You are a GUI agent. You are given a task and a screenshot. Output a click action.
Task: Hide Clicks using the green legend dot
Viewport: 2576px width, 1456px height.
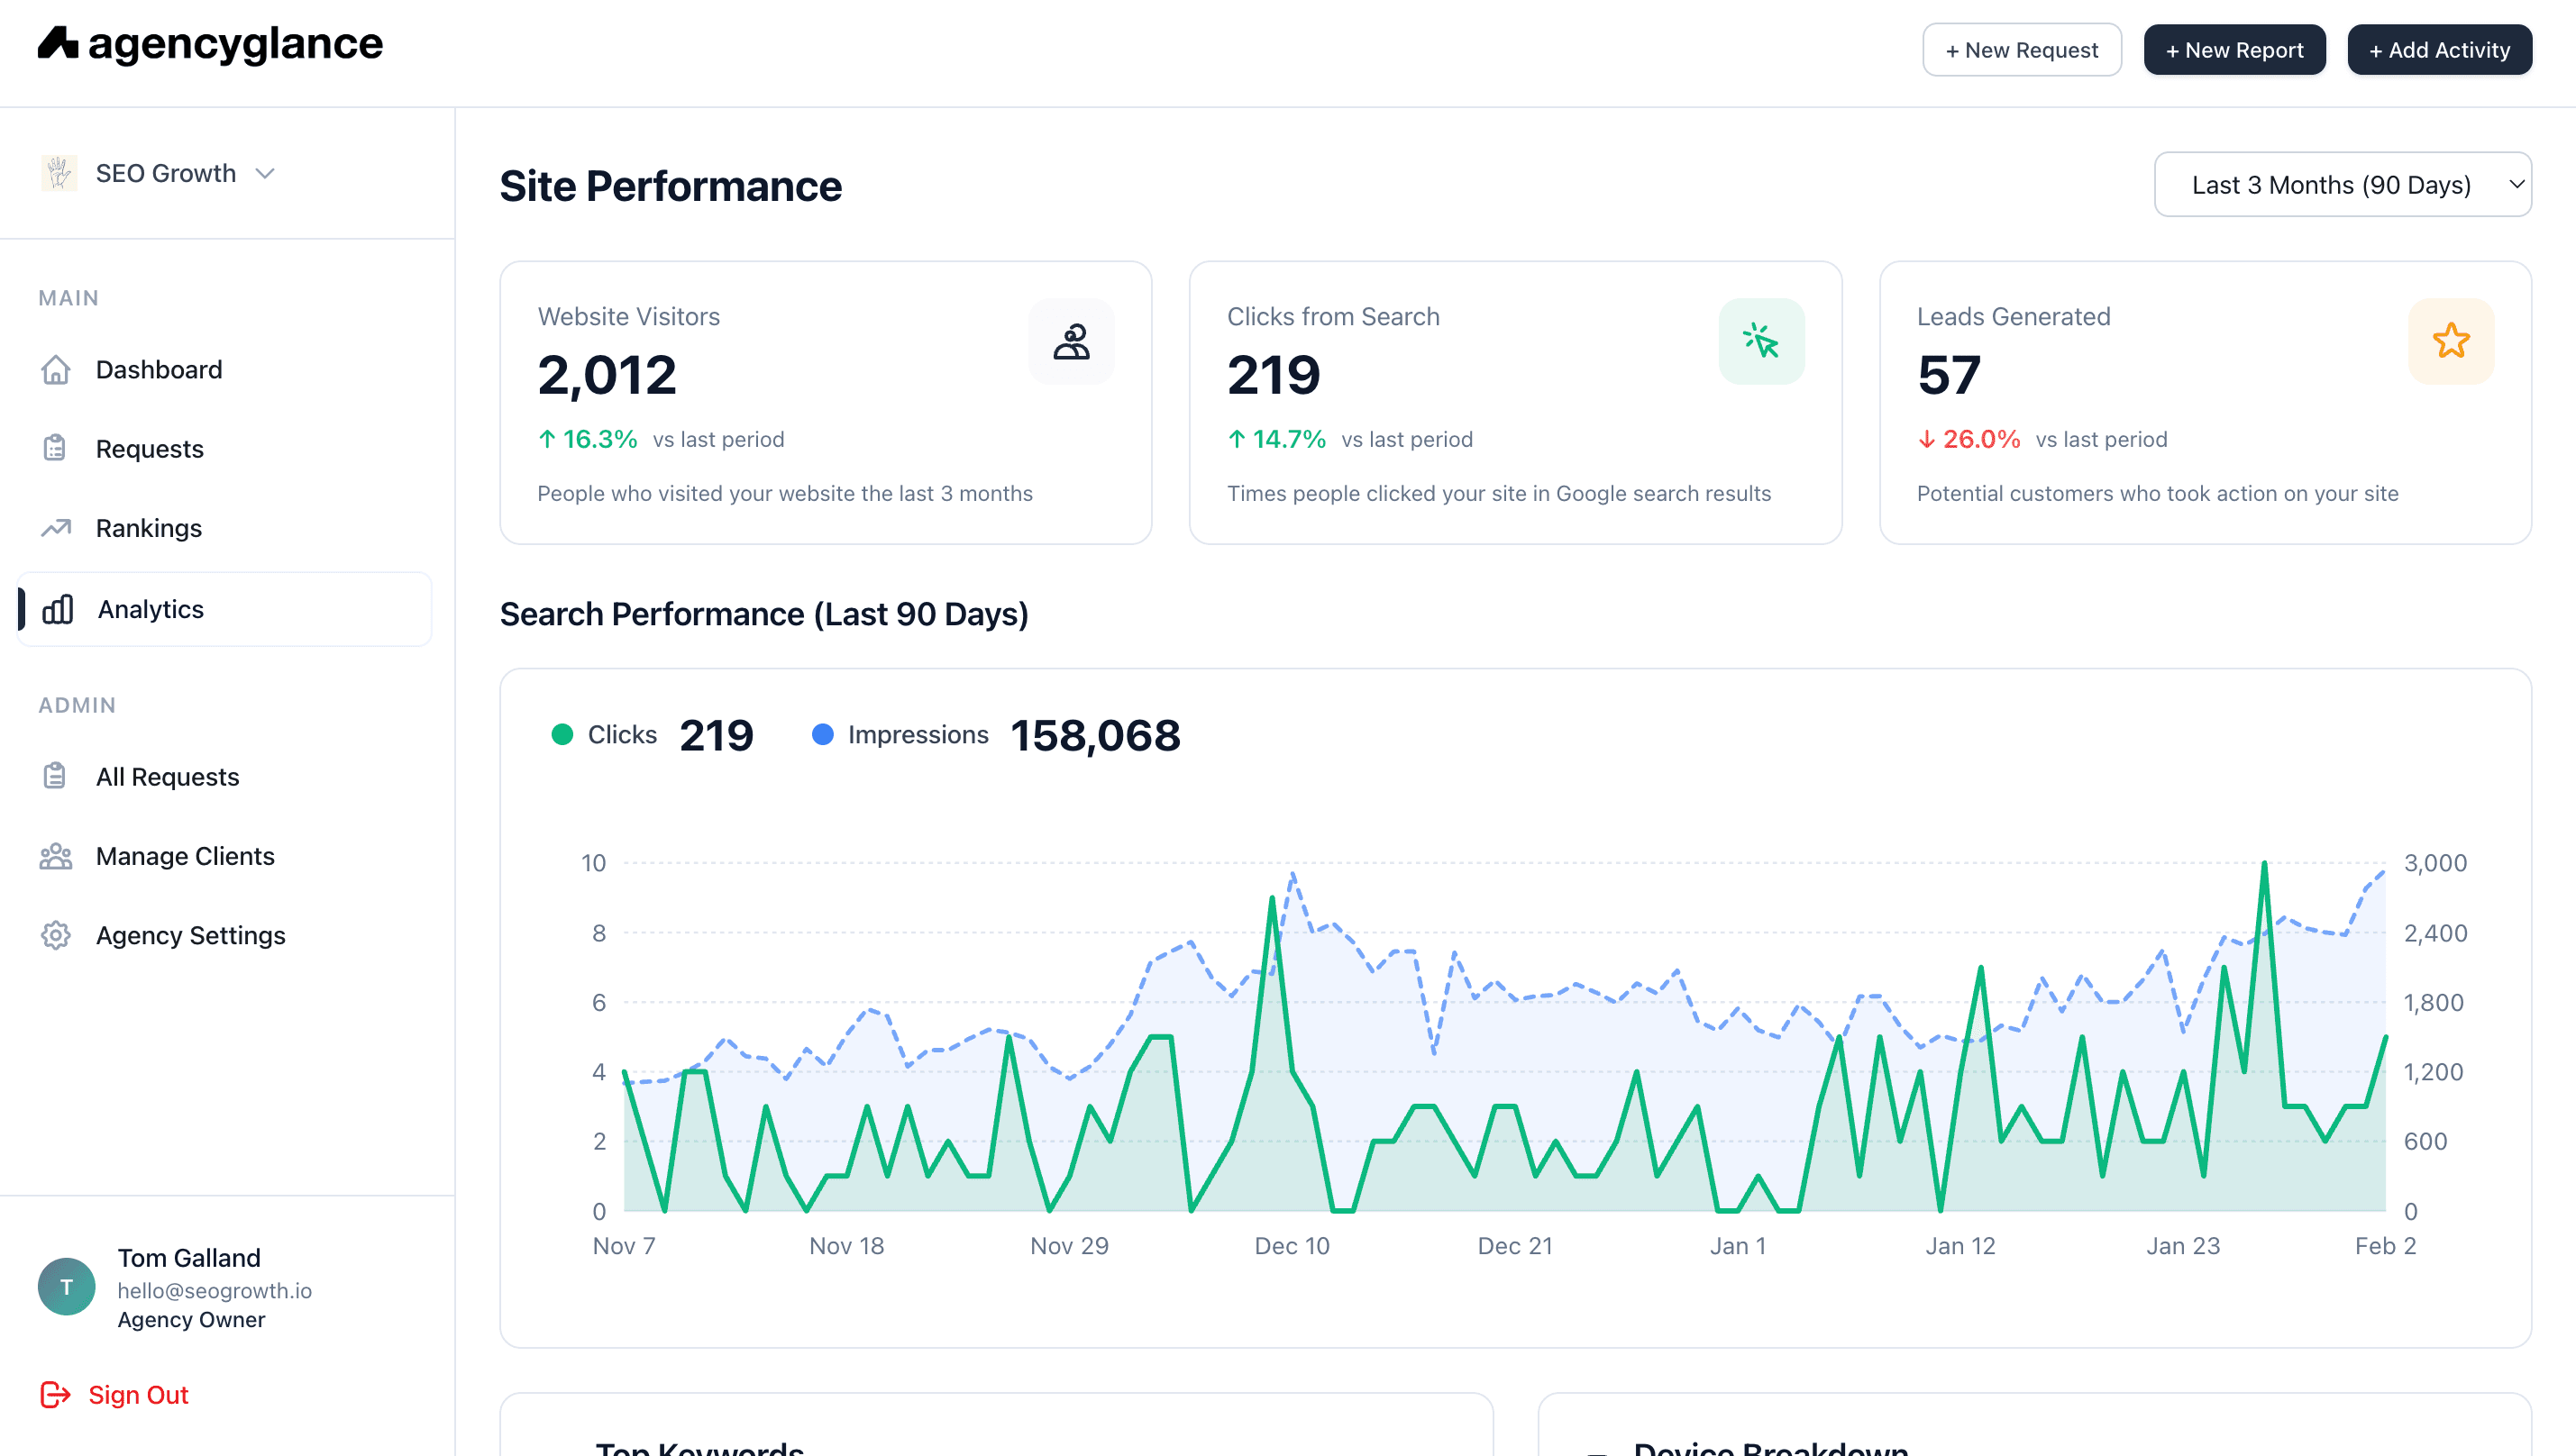click(x=563, y=734)
